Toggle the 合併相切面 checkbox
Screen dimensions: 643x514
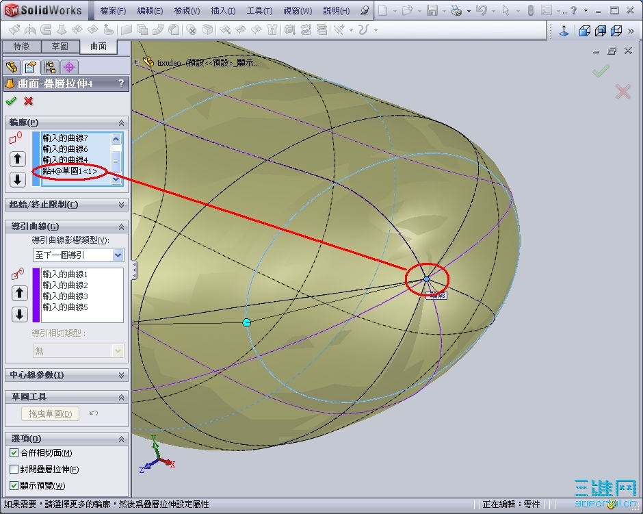(x=14, y=453)
